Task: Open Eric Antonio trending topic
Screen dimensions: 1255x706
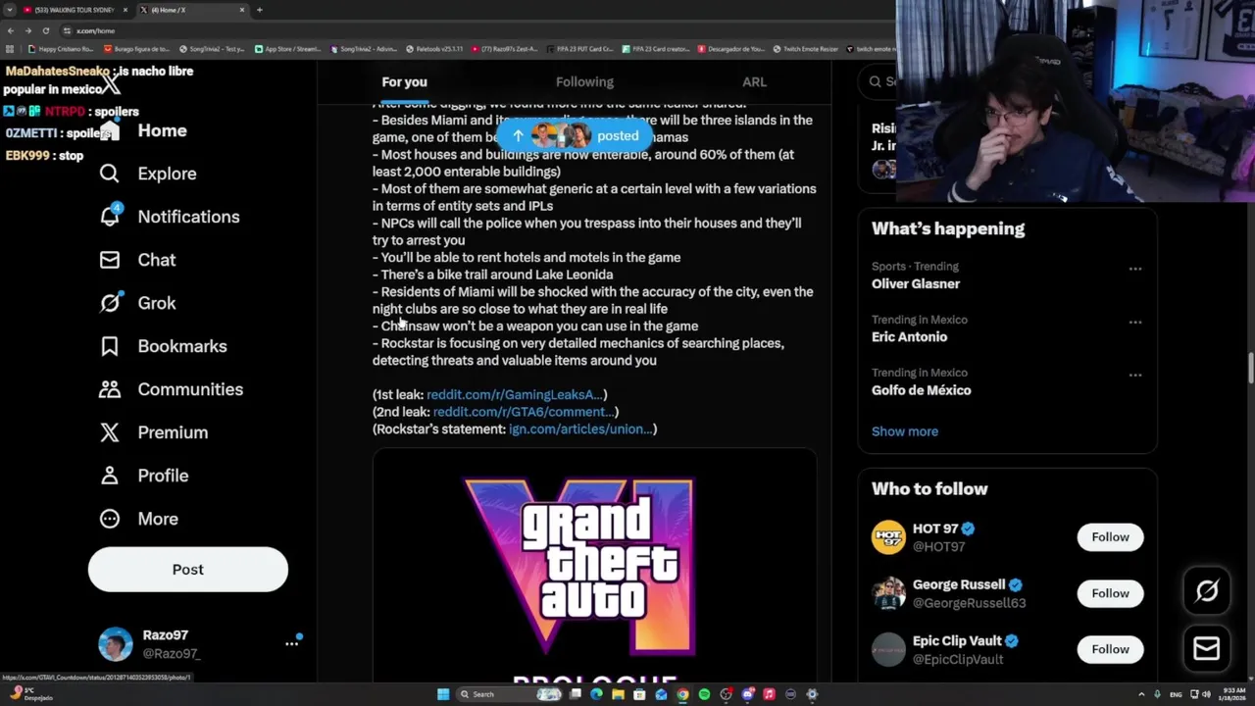Action: 909,336
